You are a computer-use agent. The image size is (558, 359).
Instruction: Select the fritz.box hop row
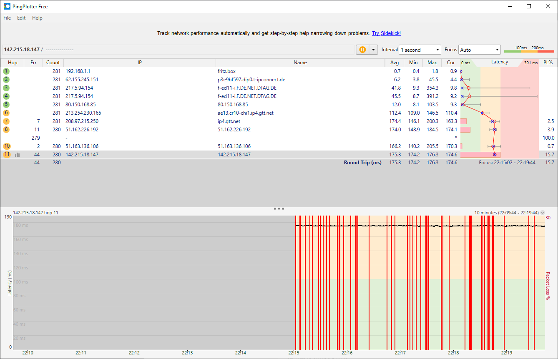[226, 71]
